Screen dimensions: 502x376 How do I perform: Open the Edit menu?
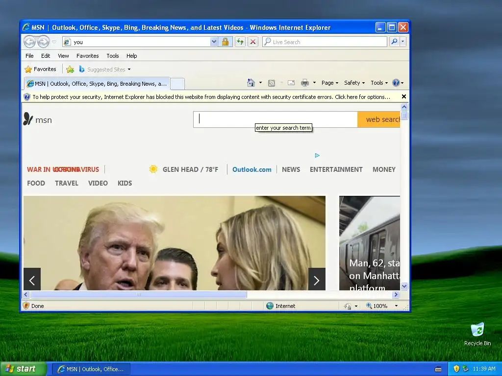tap(46, 56)
